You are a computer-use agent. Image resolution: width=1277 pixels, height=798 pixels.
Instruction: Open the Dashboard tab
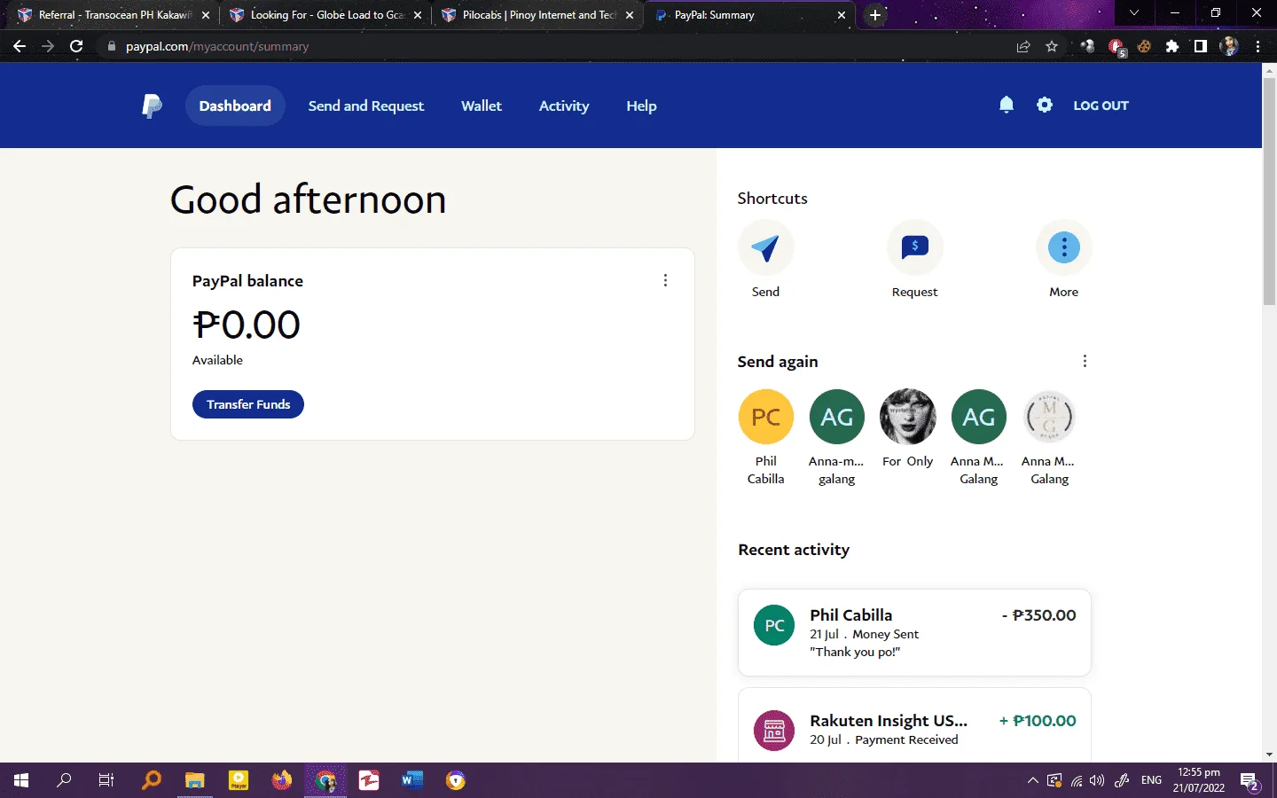[x=235, y=106]
